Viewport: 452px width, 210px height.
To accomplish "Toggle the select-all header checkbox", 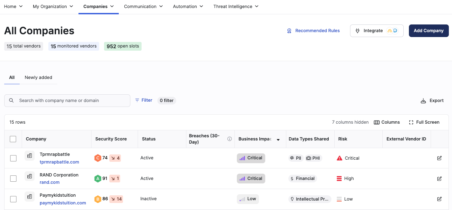I will 13,139.
